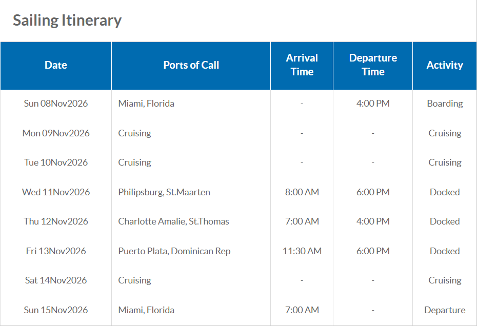
Task: Click the Ports of Call column header
Action: [191, 65]
